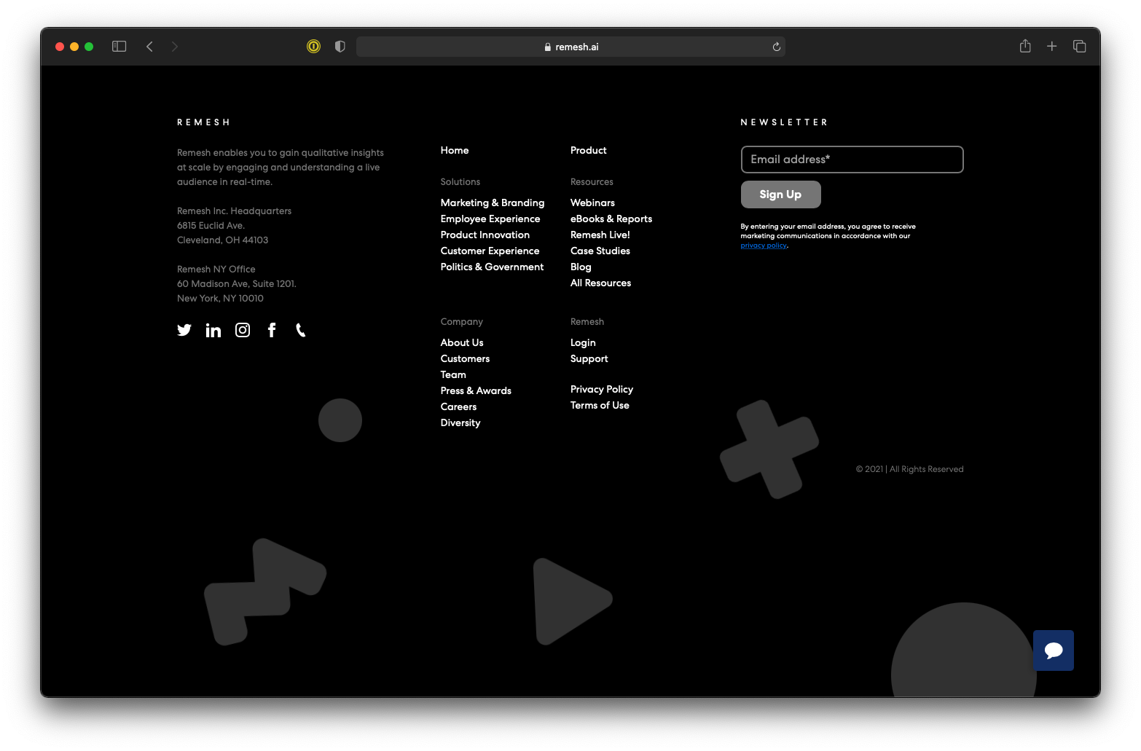Open the Product footer link
Viewport: 1141px width, 751px height.
(589, 151)
